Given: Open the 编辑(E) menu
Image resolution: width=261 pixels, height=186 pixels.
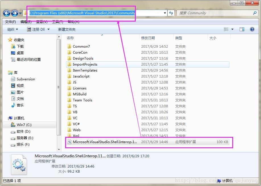Looking at the screenshot, I should click(x=26, y=22).
